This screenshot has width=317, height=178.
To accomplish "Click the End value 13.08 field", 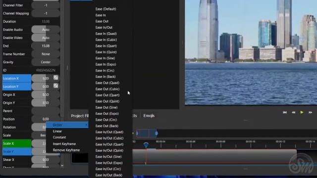I will [46, 46].
